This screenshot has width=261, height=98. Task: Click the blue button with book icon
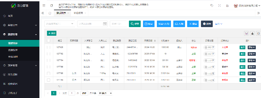tap(179, 24)
